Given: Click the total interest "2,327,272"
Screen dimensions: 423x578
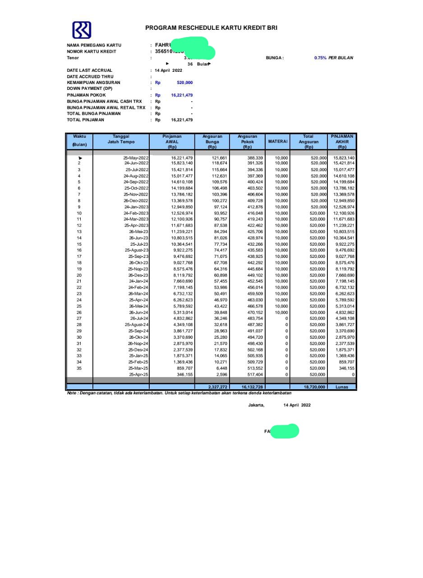Looking at the screenshot, I should 218,387.
